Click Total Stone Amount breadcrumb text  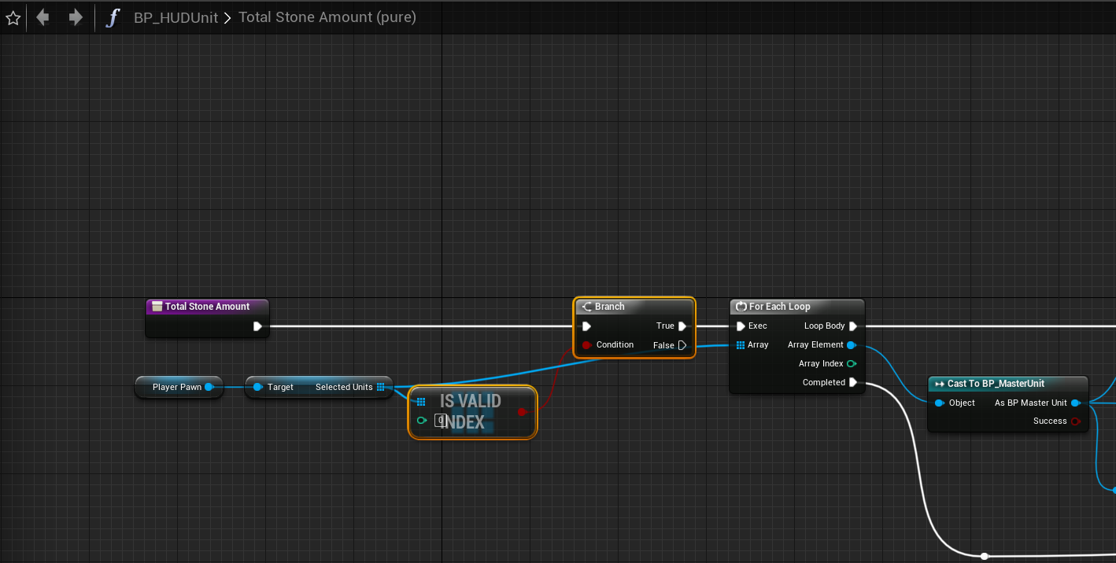327,17
